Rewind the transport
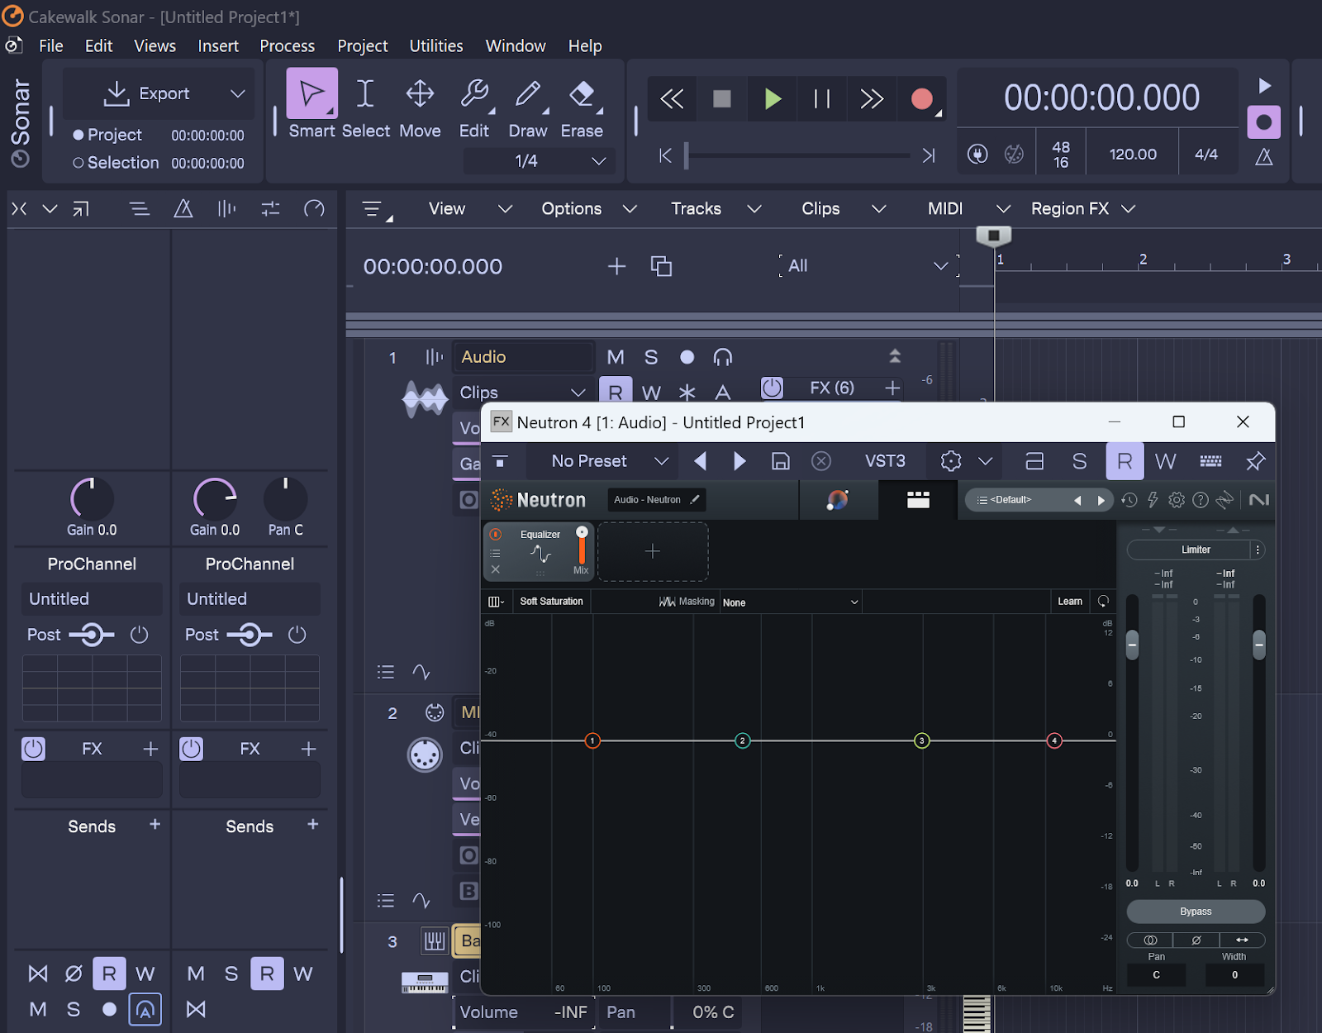The image size is (1322, 1033). [672, 99]
